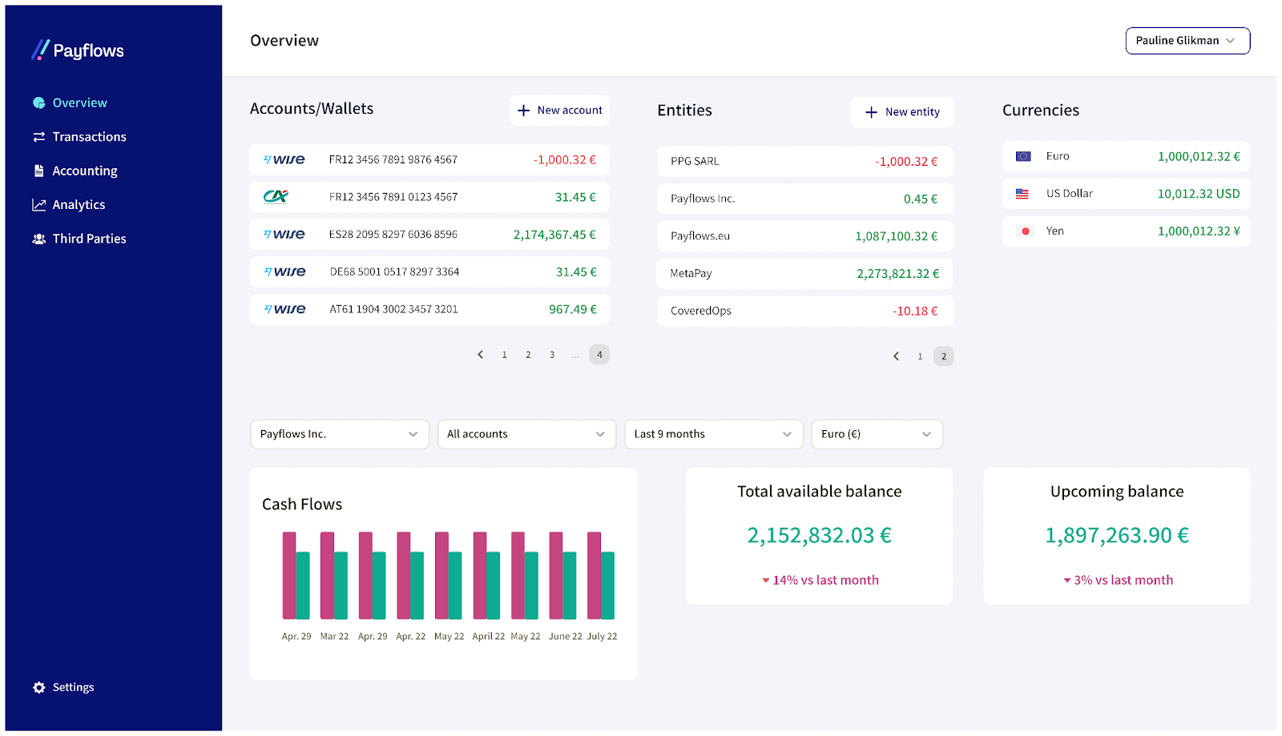This screenshot has height=736, width=1282.
Task: Click the Wise logo on AT61 account
Action: coord(284,309)
